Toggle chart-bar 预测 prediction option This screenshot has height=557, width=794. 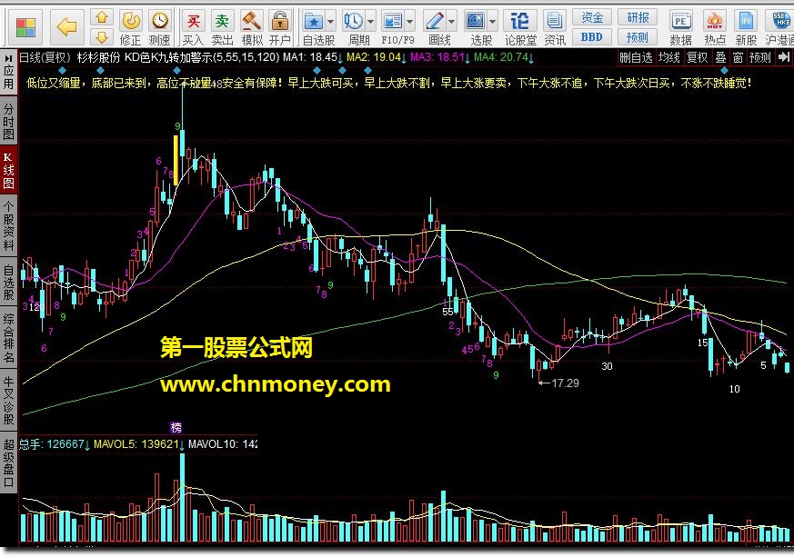tap(759, 57)
